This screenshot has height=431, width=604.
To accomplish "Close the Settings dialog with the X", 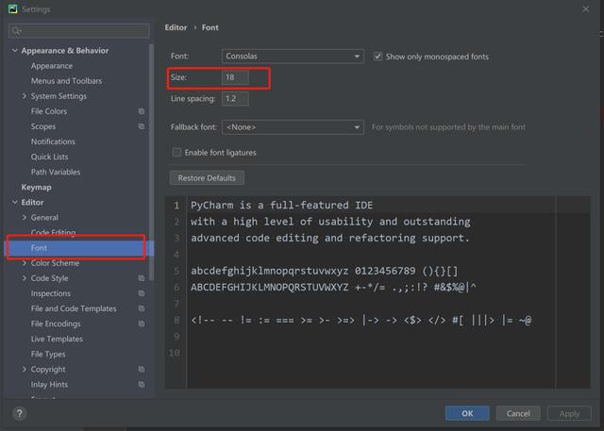I will pyautogui.click(x=585, y=8).
